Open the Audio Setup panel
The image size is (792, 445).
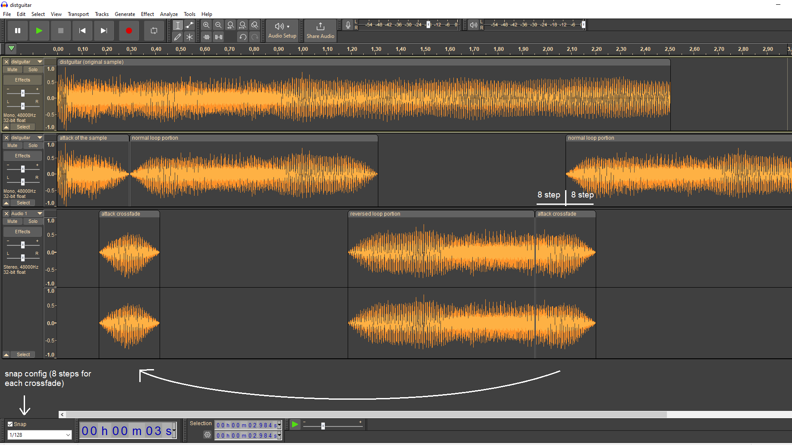281,30
